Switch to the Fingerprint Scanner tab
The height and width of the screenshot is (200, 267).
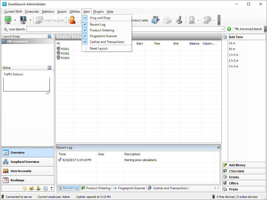pos(129,188)
